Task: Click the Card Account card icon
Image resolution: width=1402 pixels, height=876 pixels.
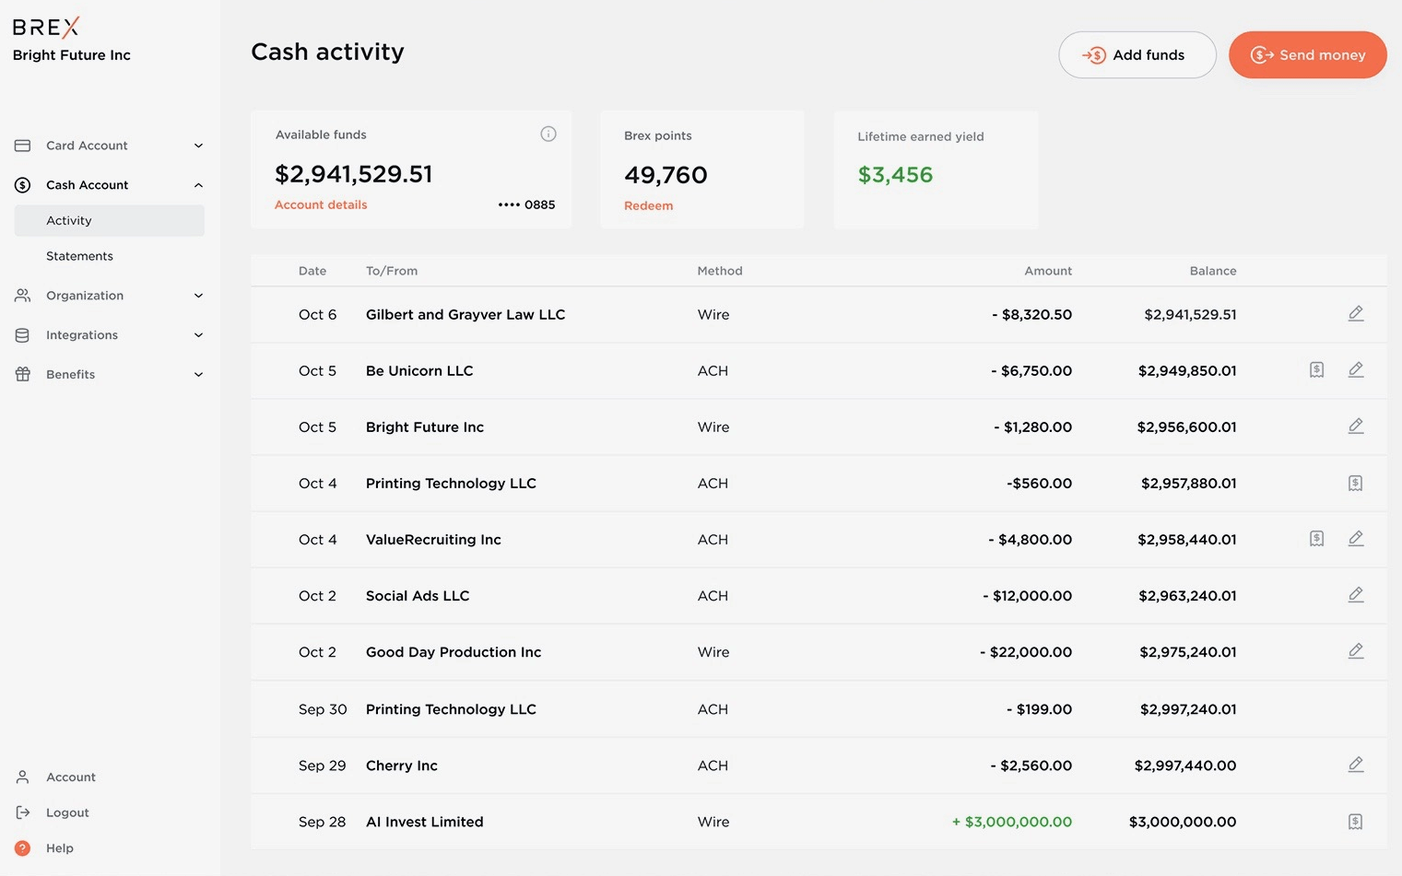Action: click(22, 146)
